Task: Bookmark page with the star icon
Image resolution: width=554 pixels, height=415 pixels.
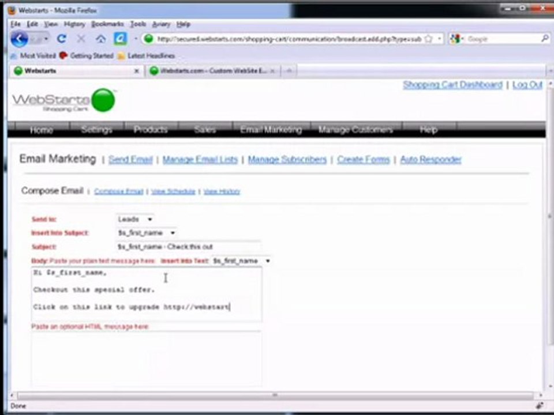Action: click(x=428, y=39)
